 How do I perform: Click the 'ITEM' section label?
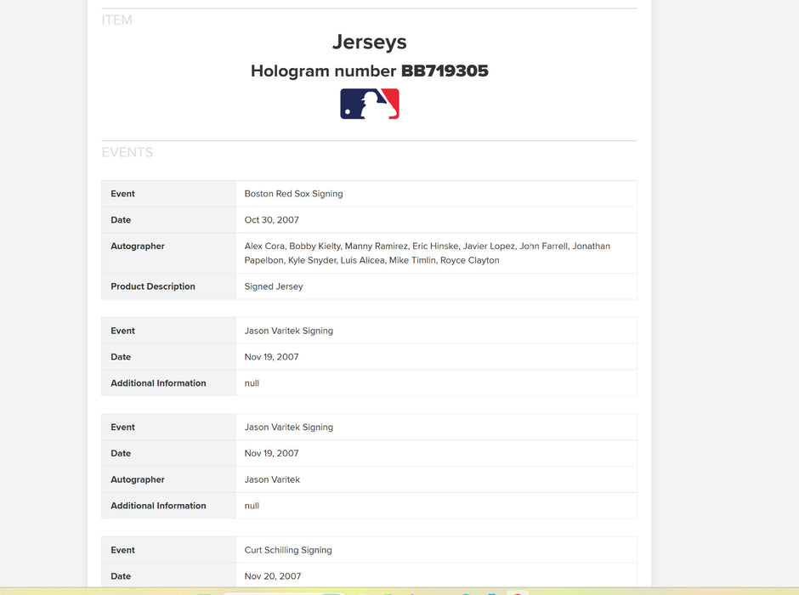point(116,20)
